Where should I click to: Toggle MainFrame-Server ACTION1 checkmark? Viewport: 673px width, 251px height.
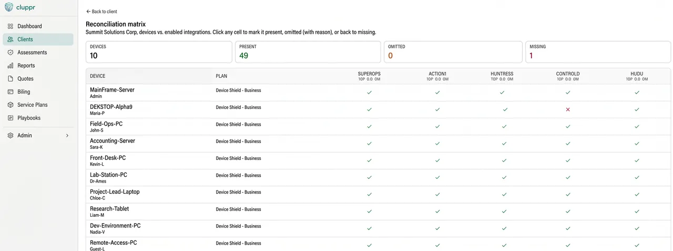pos(437,93)
